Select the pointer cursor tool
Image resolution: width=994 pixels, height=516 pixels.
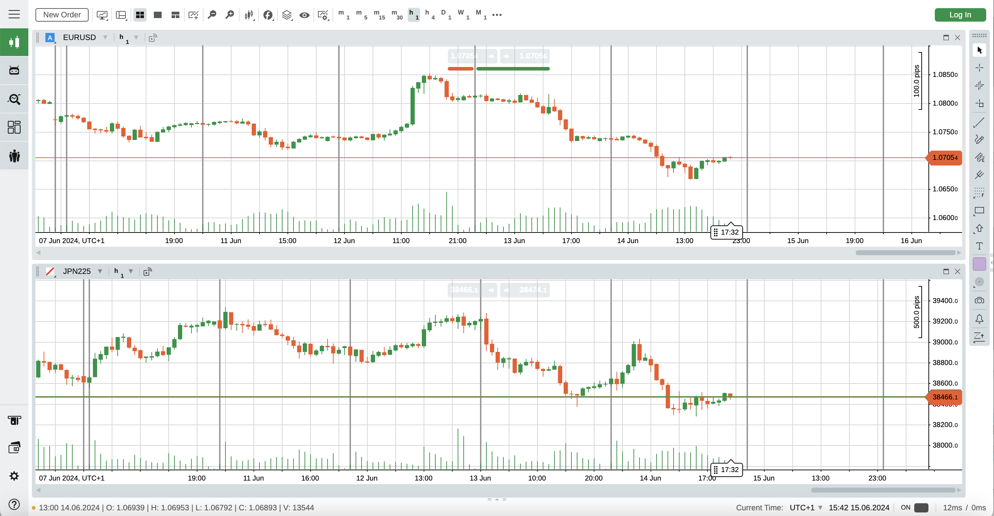click(x=979, y=50)
